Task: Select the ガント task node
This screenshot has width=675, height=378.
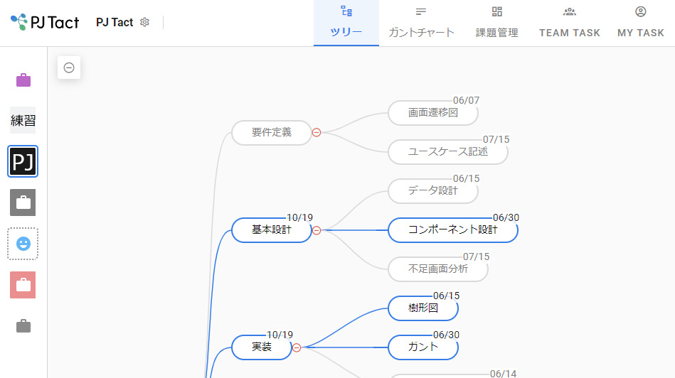Action: coord(423,347)
